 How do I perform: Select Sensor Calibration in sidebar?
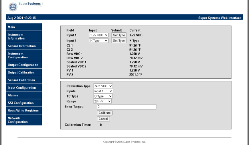point(24,80)
